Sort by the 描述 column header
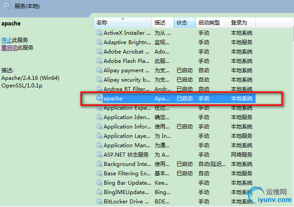Screen dimensions: 294x207 pos(163,23)
